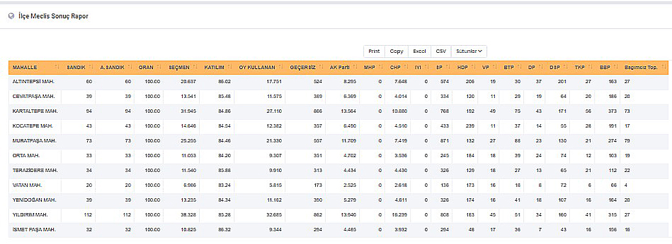The height and width of the screenshot is (244, 672).
Task: Click the İlçe Meclis Sonuç Rapor title
Action: 54,16
